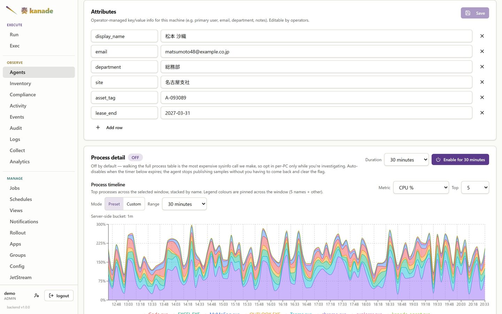Click the kanade logo icon

(x=12, y=10)
